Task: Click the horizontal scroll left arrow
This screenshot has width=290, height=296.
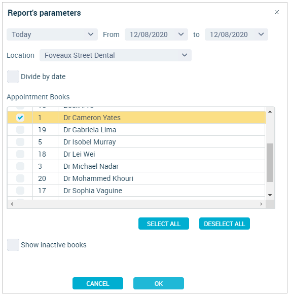Action: pos(12,204)
